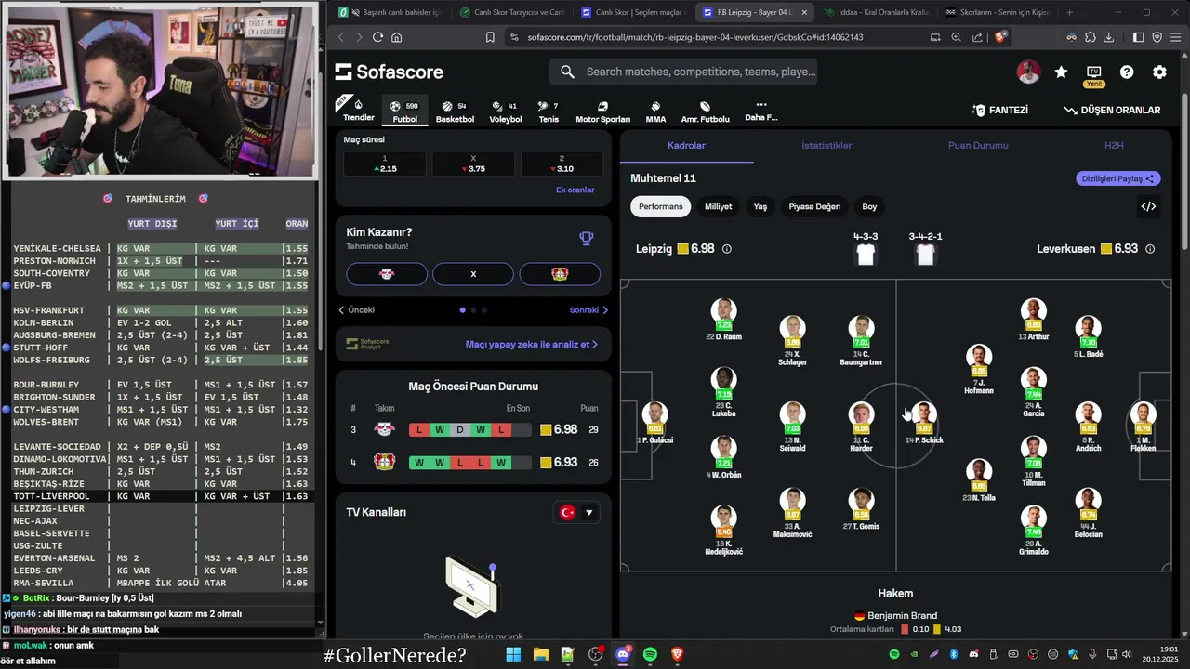Vote for Leverkusen in Kim Kazanır
The width and height of the screenshot is (1190, 669).
point(560,274)
